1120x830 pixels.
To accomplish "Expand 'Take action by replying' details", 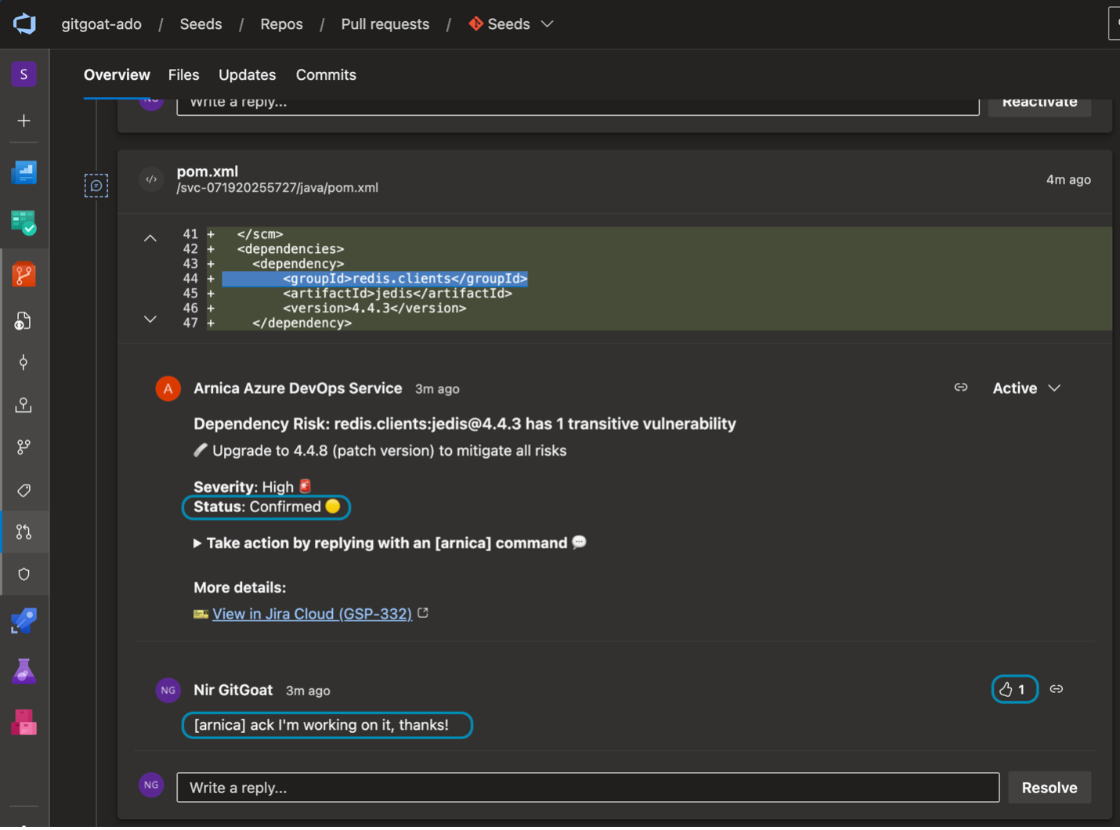I will point(389,543).
